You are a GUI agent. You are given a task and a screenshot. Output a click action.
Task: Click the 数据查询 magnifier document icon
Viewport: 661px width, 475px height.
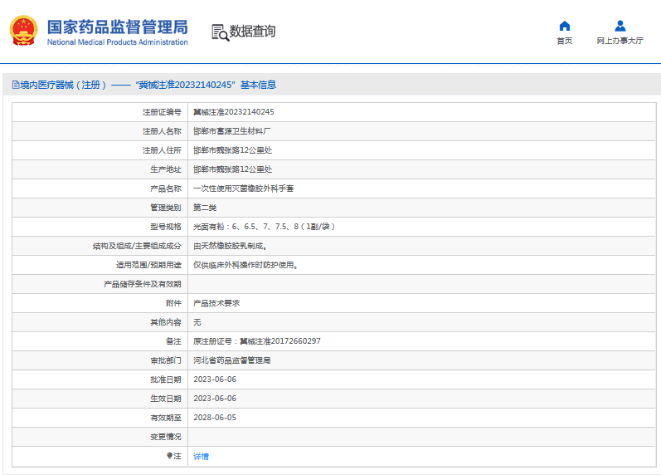point(219,32)
